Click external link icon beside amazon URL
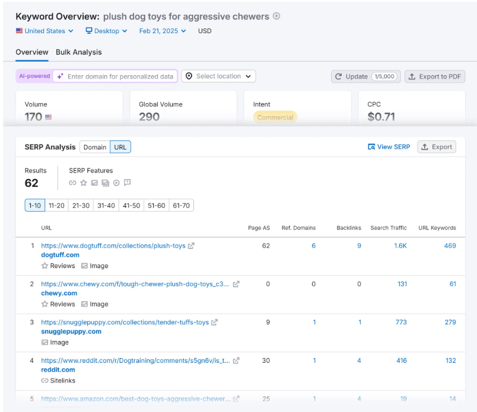 [x=236, y=398]
